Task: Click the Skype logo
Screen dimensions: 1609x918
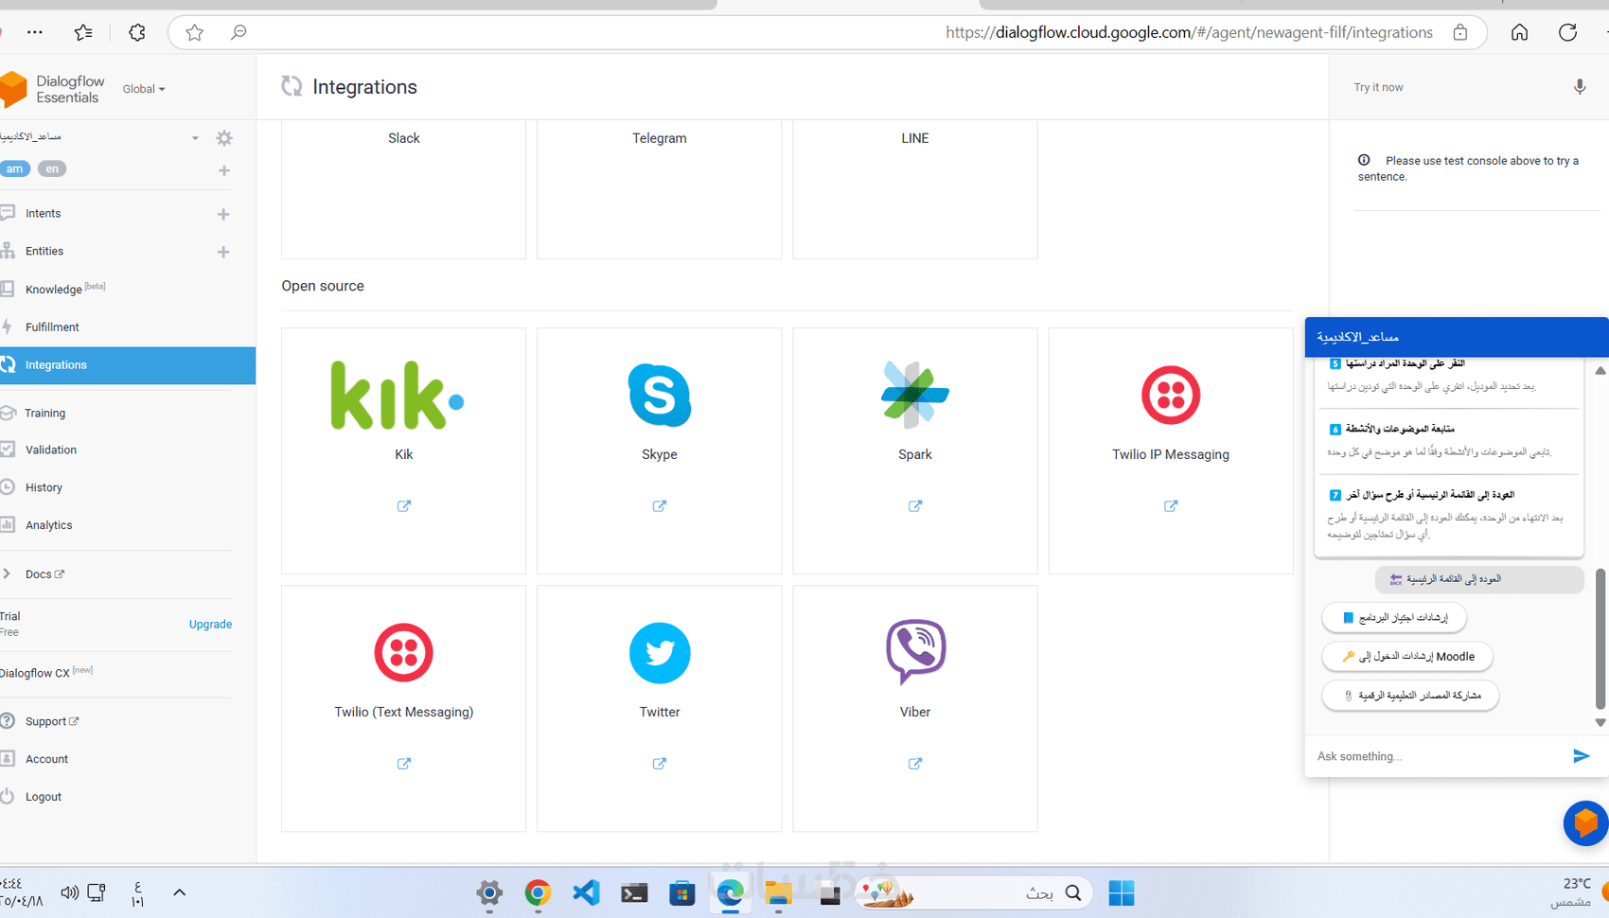Action: [x=660, y=395]
